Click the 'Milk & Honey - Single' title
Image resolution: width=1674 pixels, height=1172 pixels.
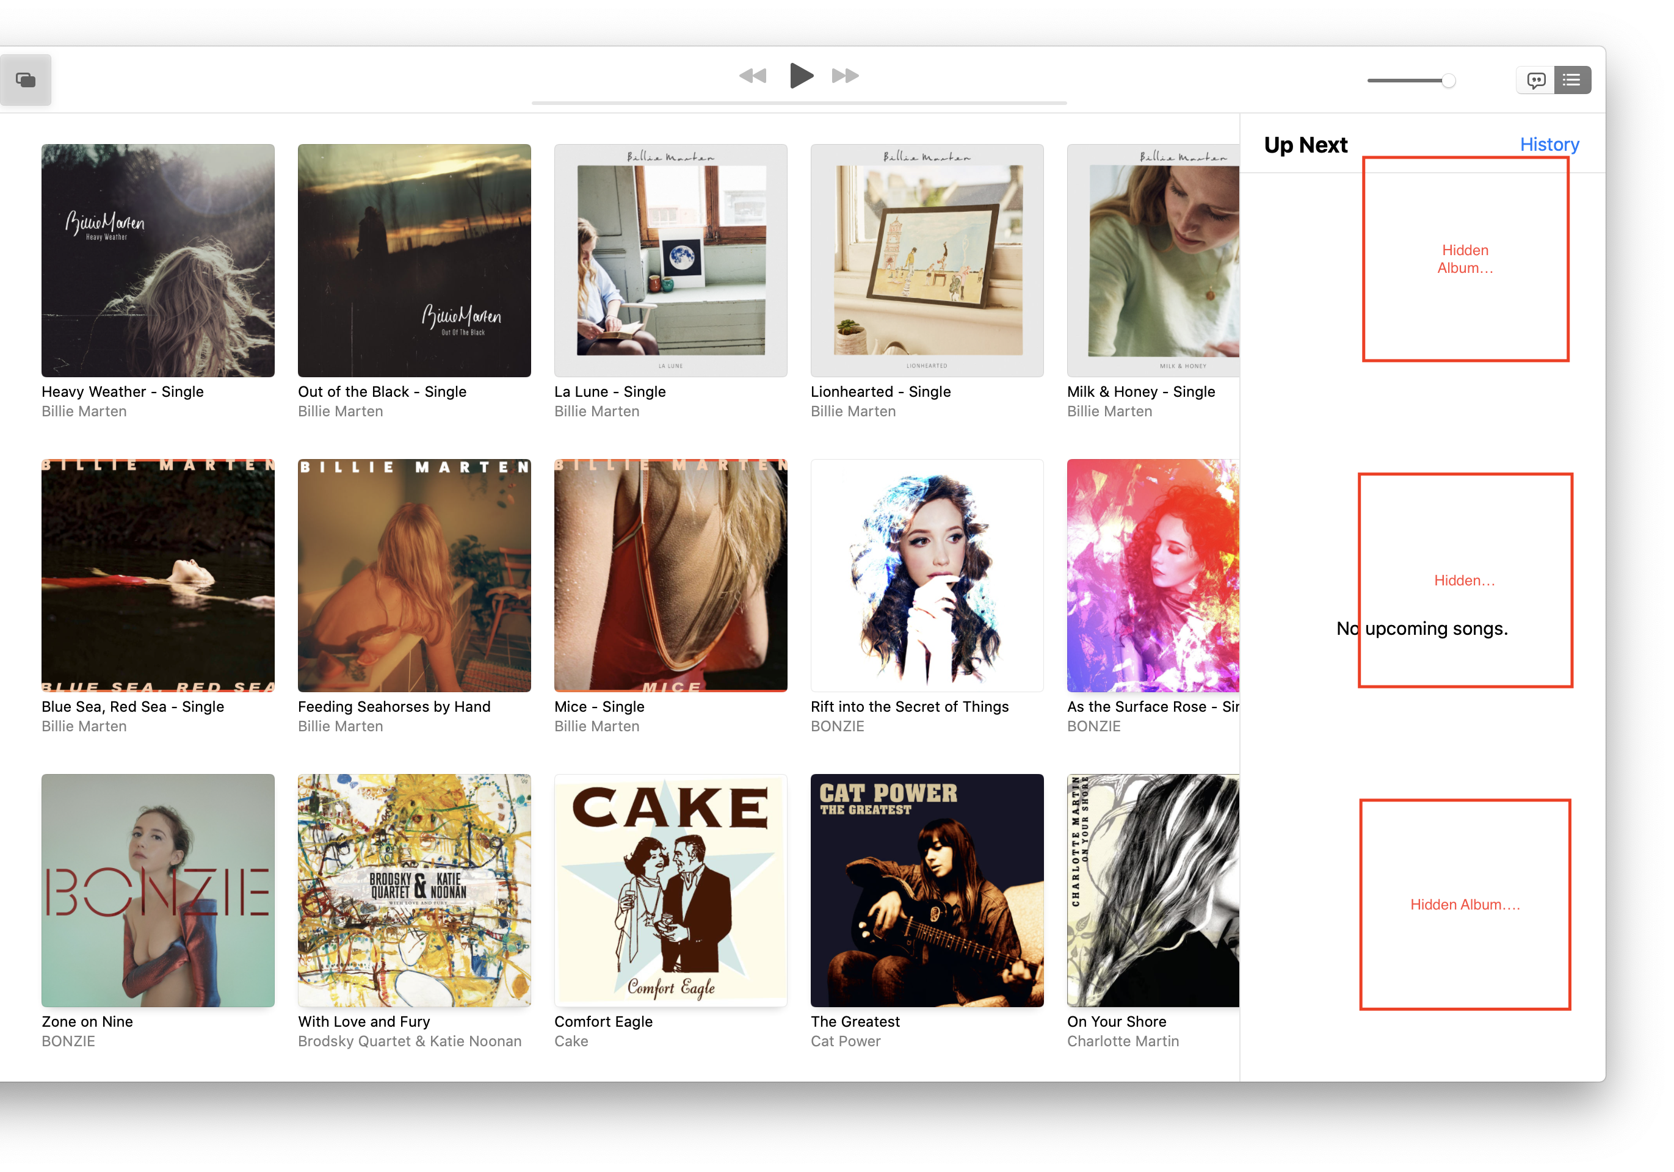pyautogui.click(x=1141, y=391)
